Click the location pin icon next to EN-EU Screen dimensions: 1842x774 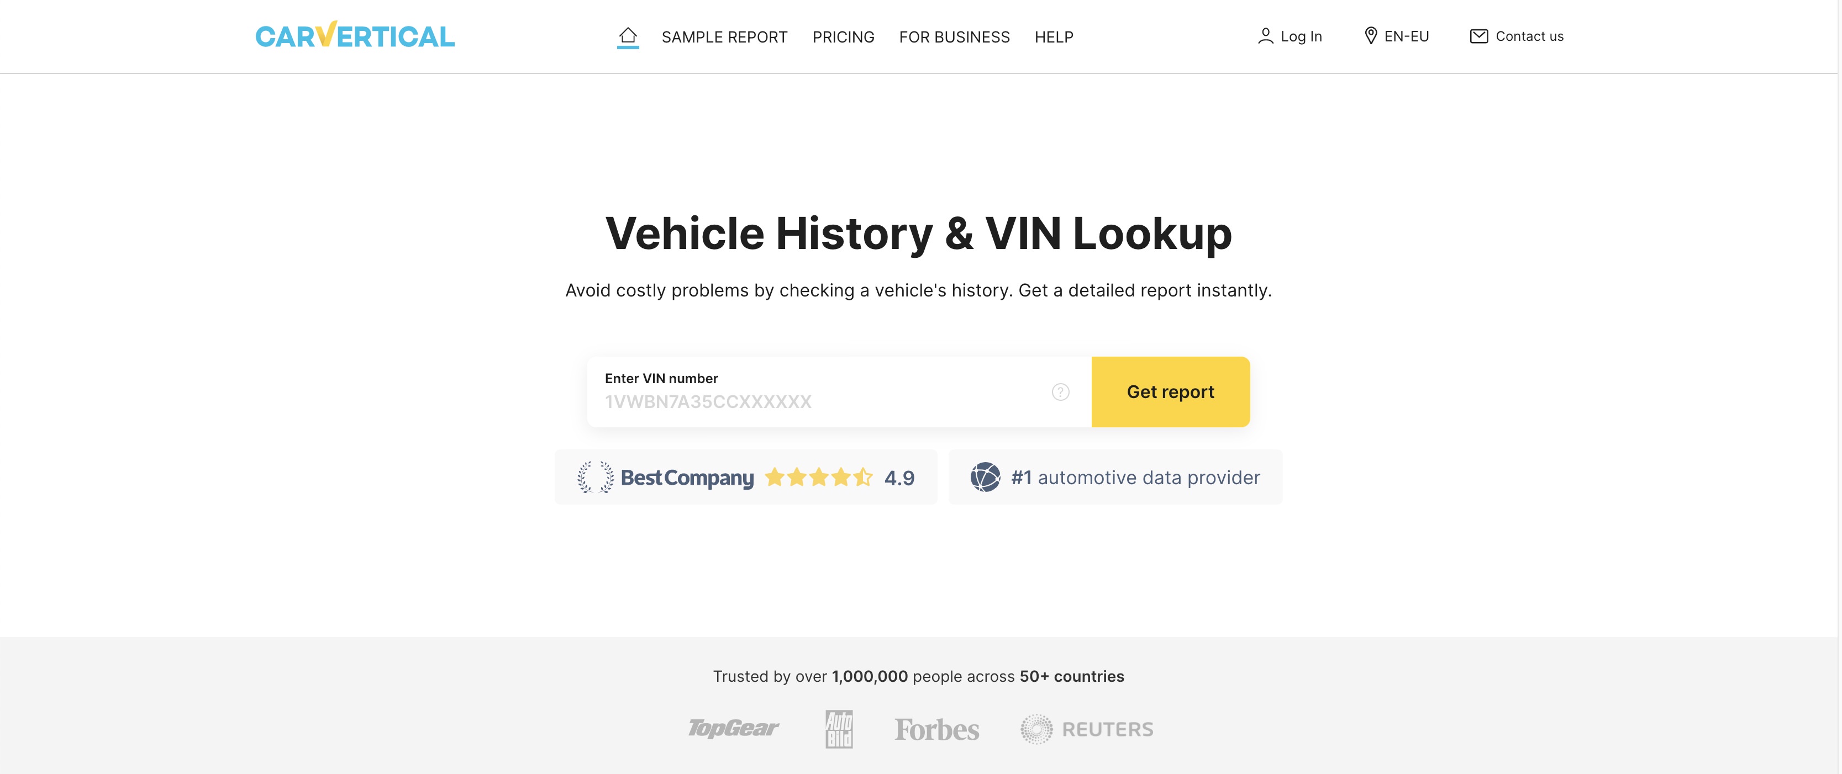point(1371,36)
